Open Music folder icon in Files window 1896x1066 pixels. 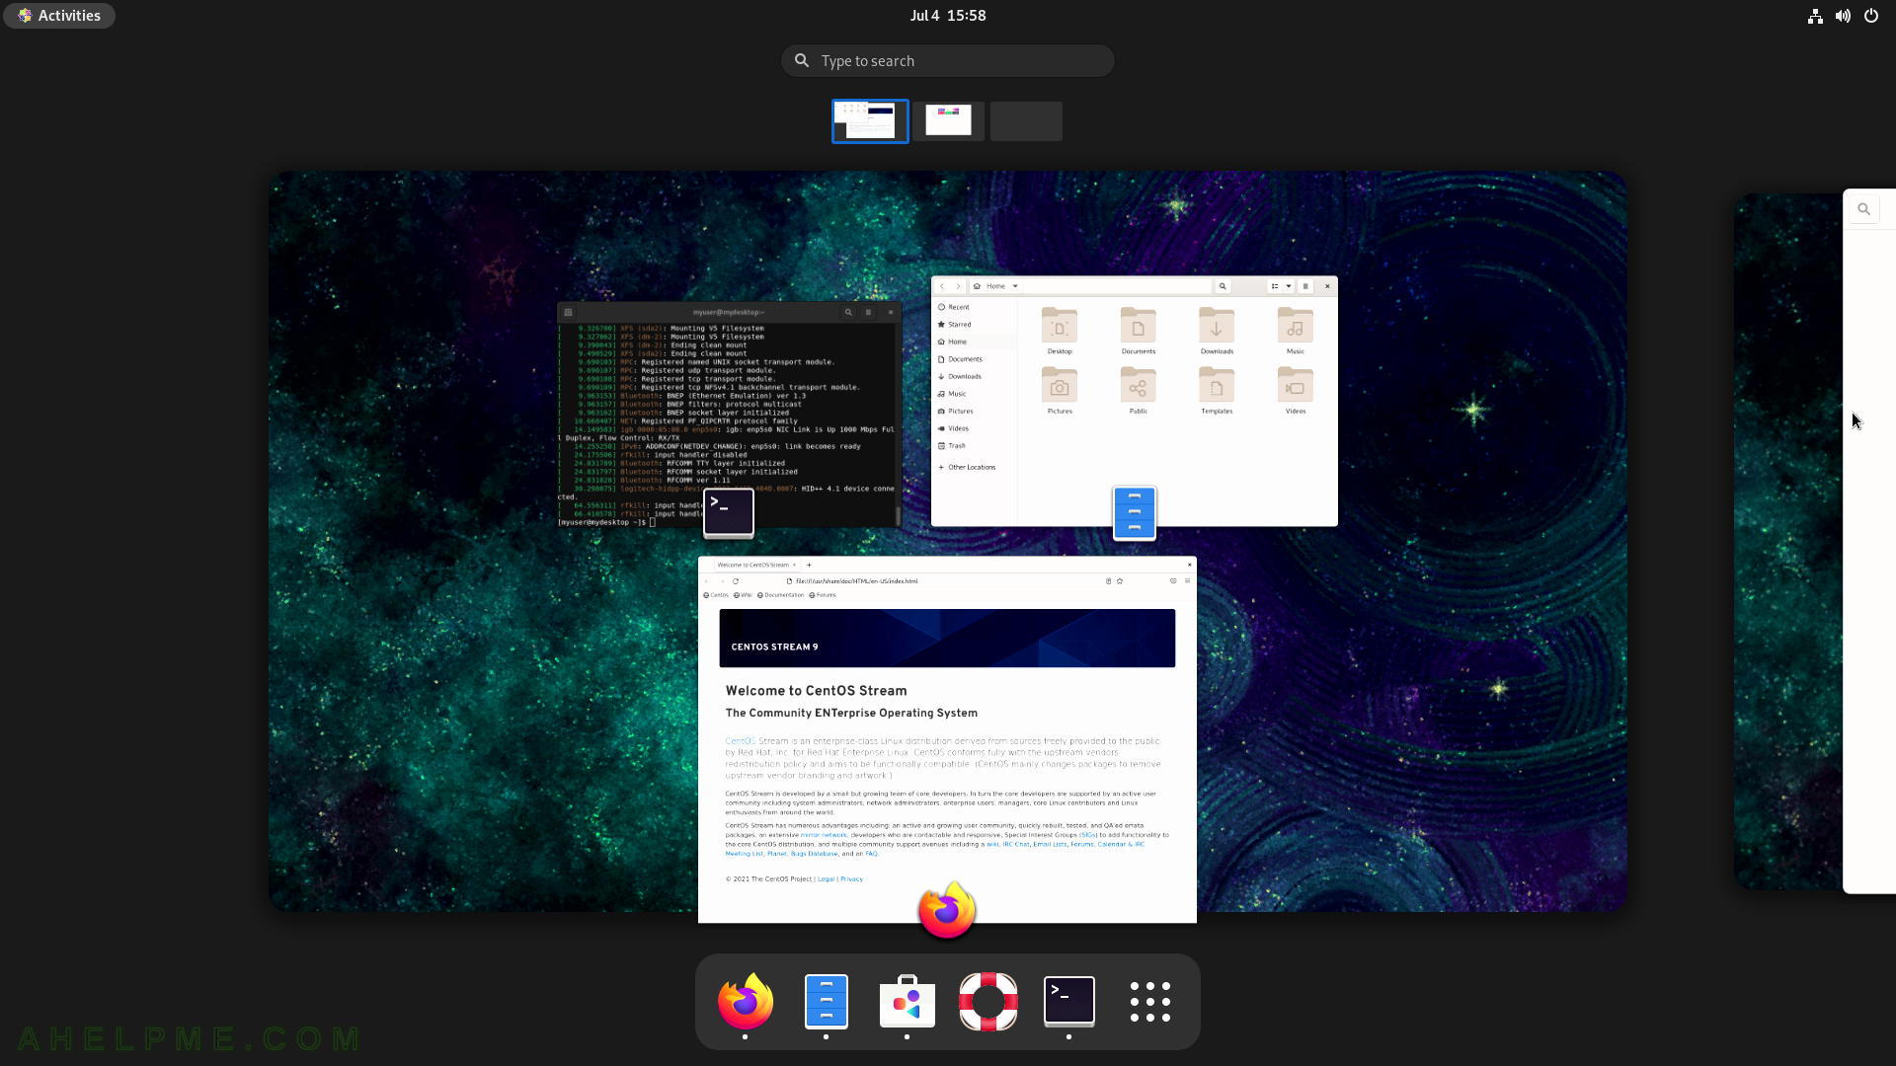(x=1296, y=331)
